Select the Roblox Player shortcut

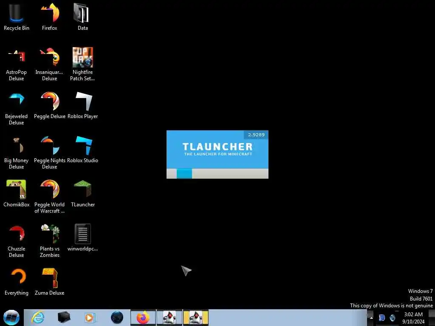pos(83,106)
